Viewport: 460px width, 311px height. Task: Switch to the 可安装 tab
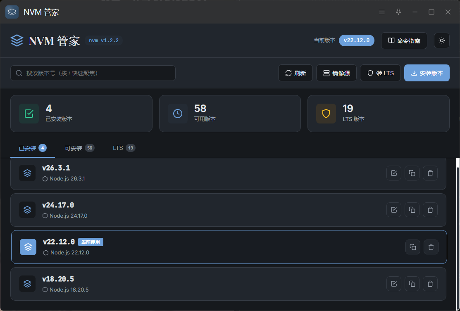click(x=79, y=148)
